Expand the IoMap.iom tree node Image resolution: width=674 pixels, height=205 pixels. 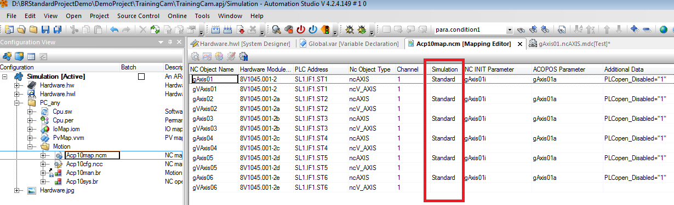pyautogui.click(x=30, y=129)
